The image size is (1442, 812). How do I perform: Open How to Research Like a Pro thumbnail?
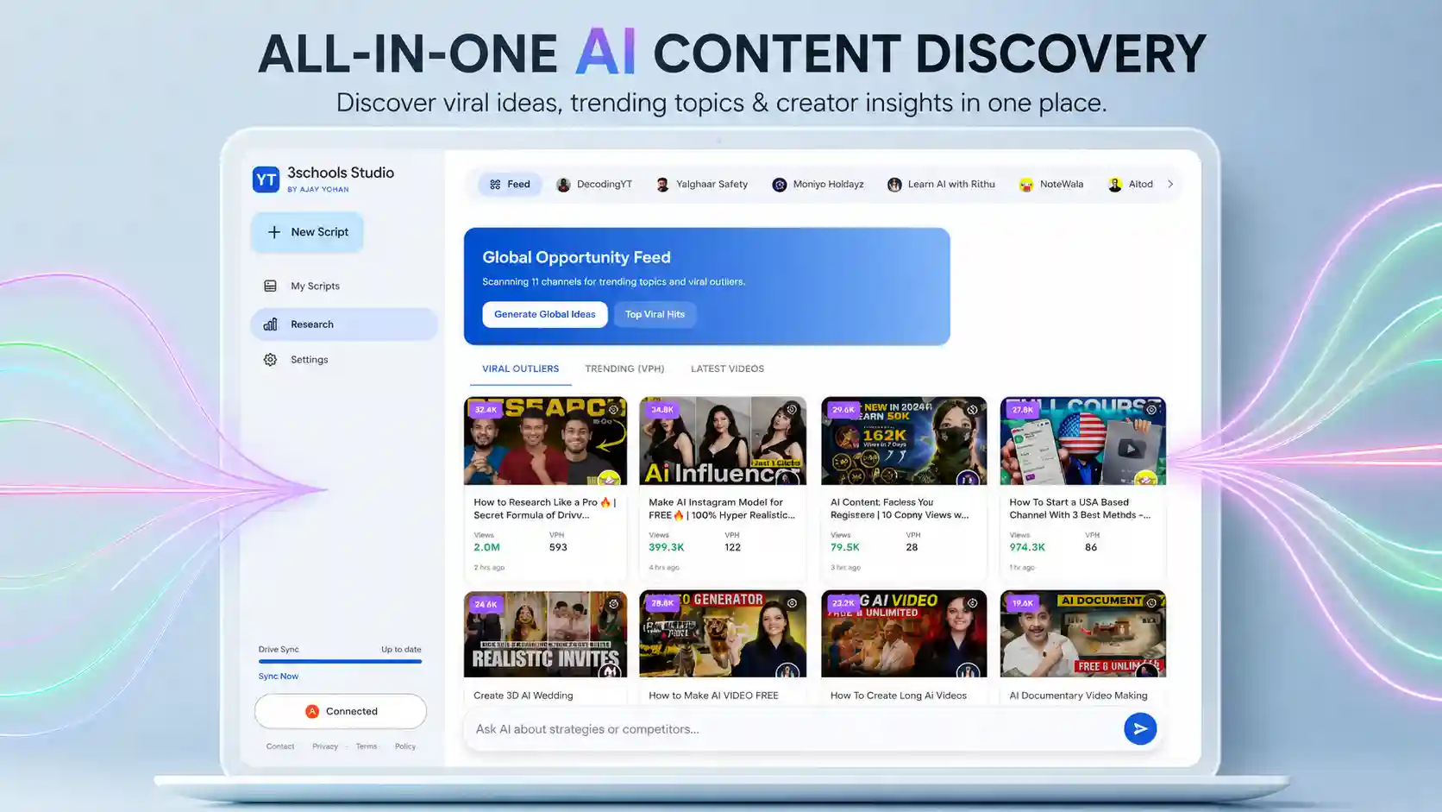coord(545,441)
